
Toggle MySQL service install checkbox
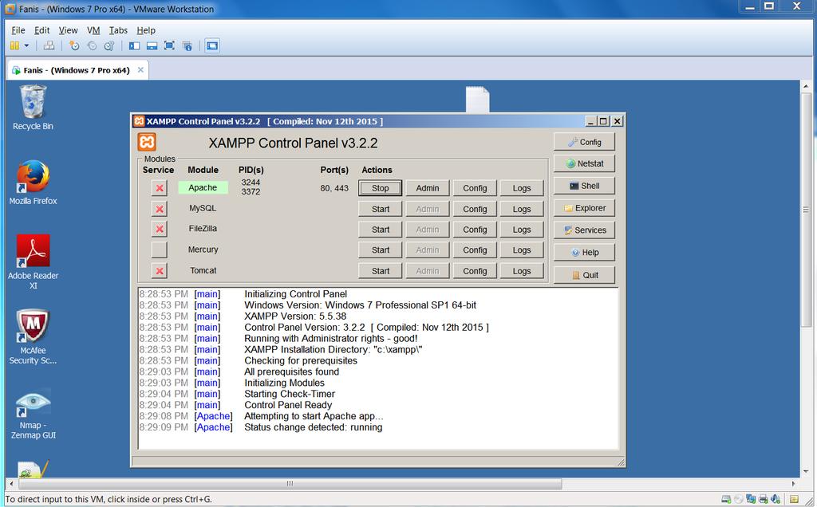[160, 209]
